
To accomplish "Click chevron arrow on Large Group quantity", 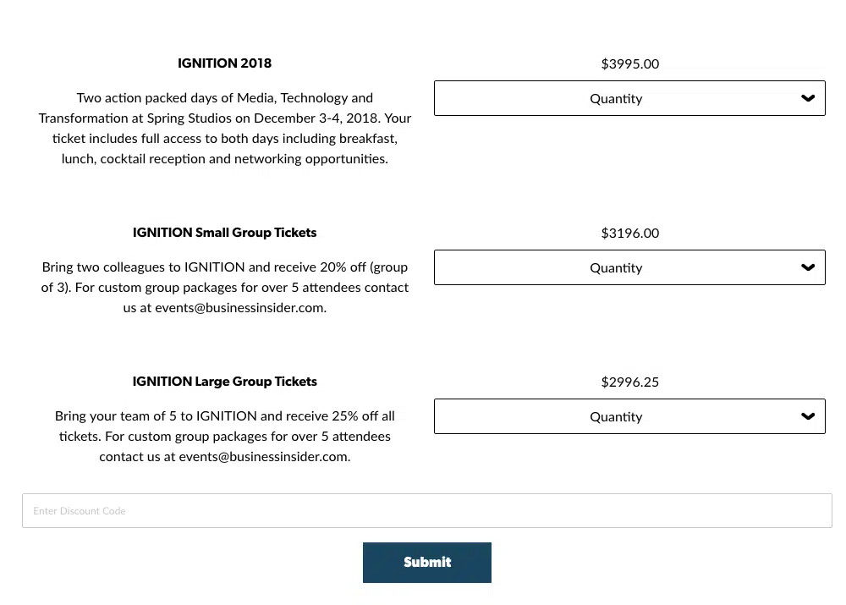I will coord(808,416).
